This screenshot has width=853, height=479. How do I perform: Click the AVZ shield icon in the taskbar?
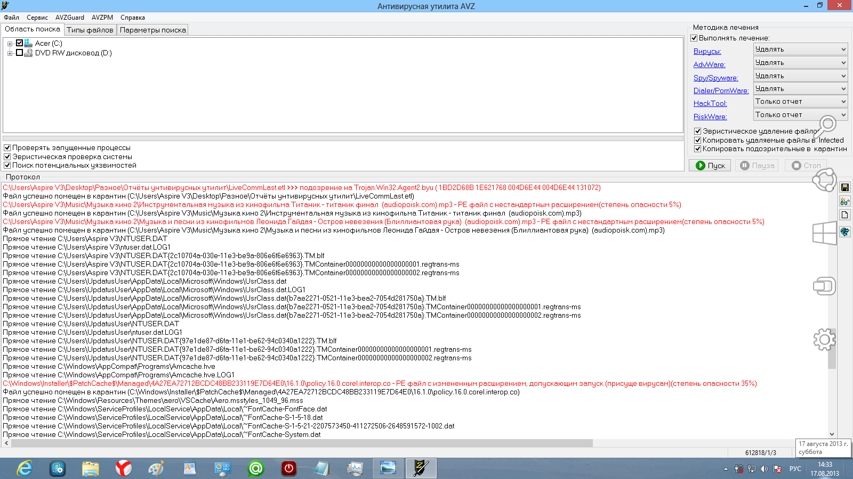[x=421, y=468]
